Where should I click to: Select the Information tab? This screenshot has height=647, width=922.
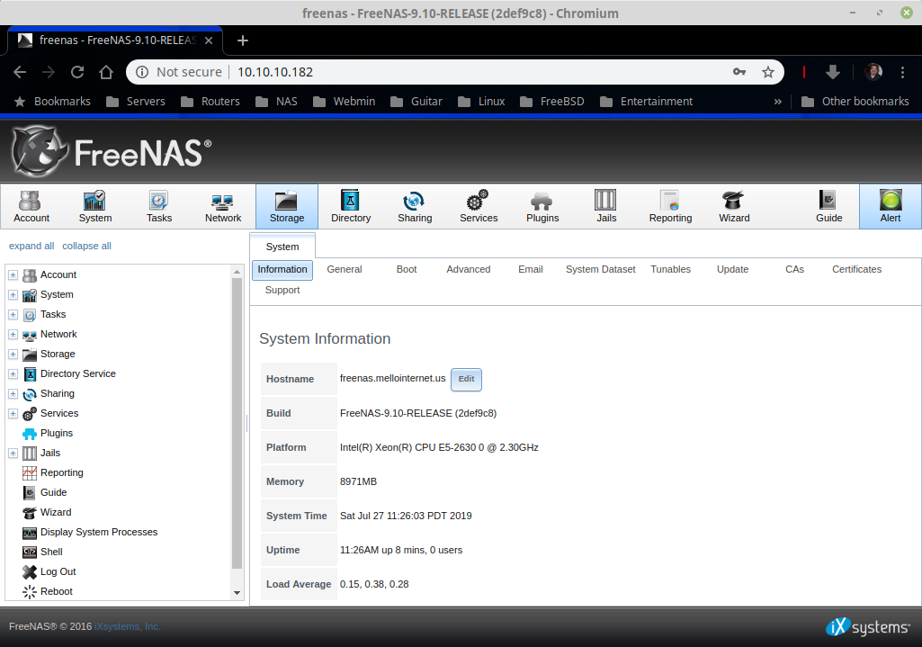coord(282,269)
